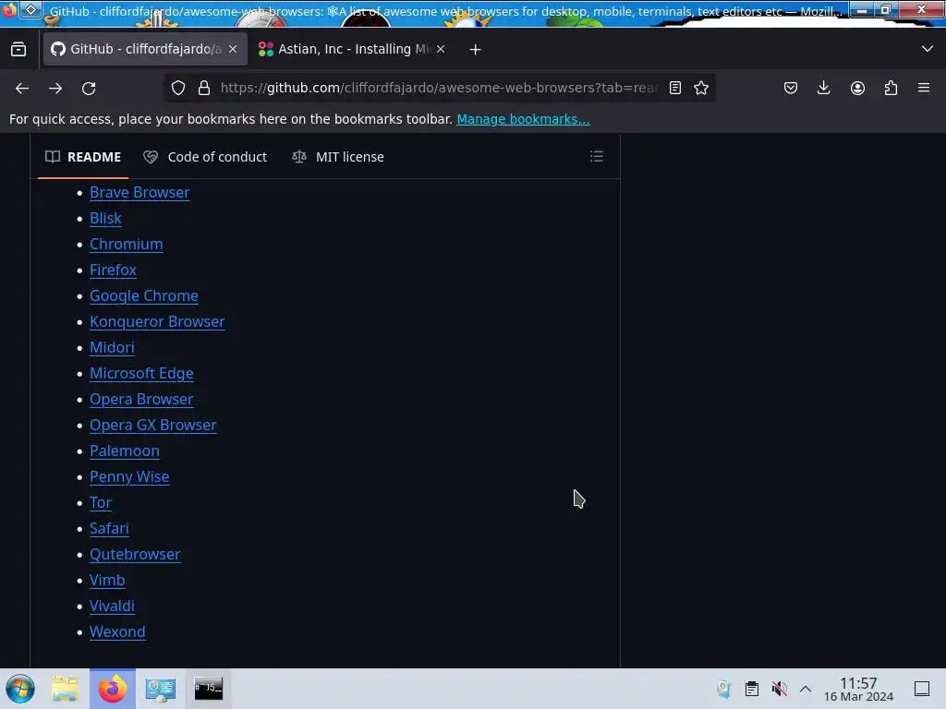Click the tracking protection shield icon
The height and width of the screenshot is (709, 946).
coord(178,88)
